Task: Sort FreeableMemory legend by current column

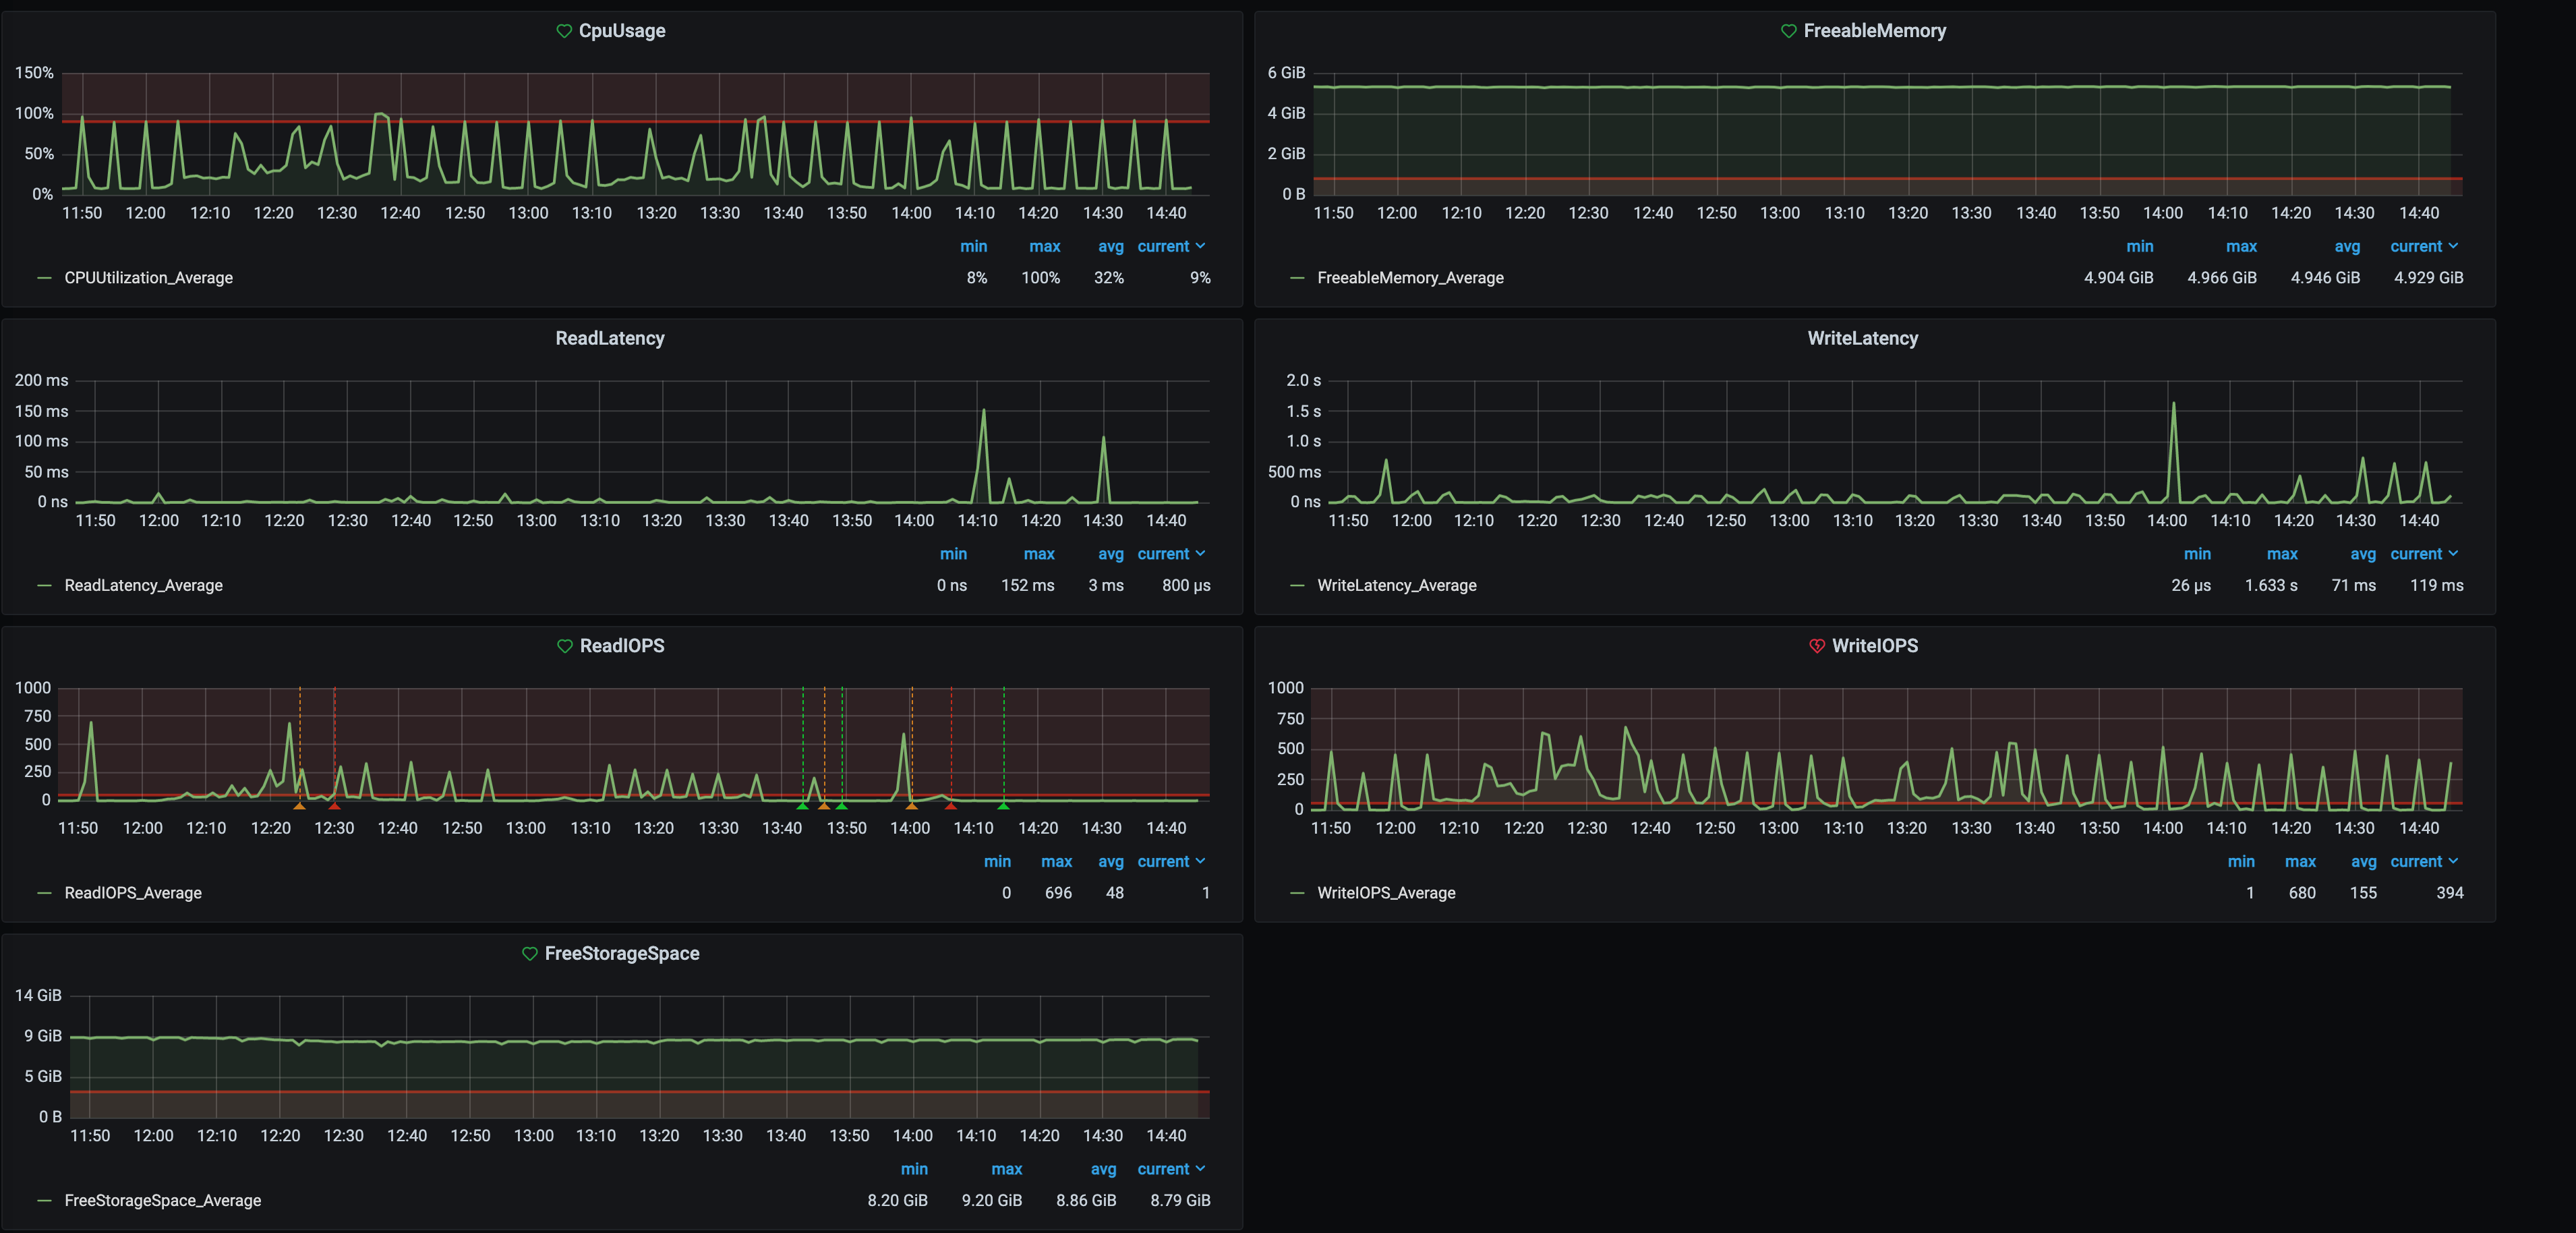Action: point(2424,247)
